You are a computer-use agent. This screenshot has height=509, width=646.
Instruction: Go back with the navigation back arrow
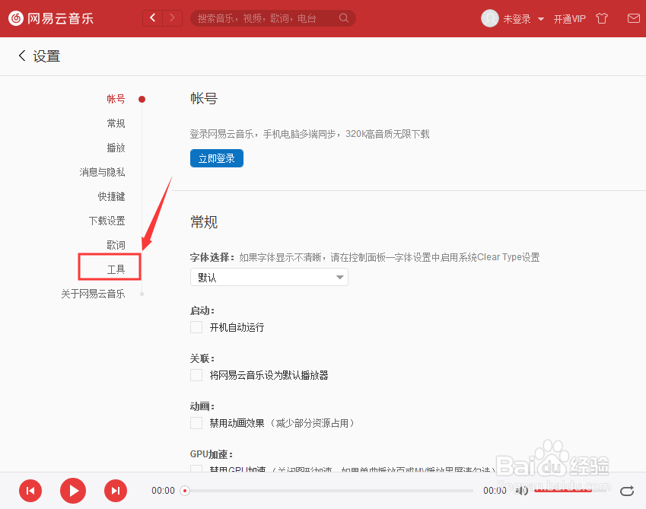[153, 18]
